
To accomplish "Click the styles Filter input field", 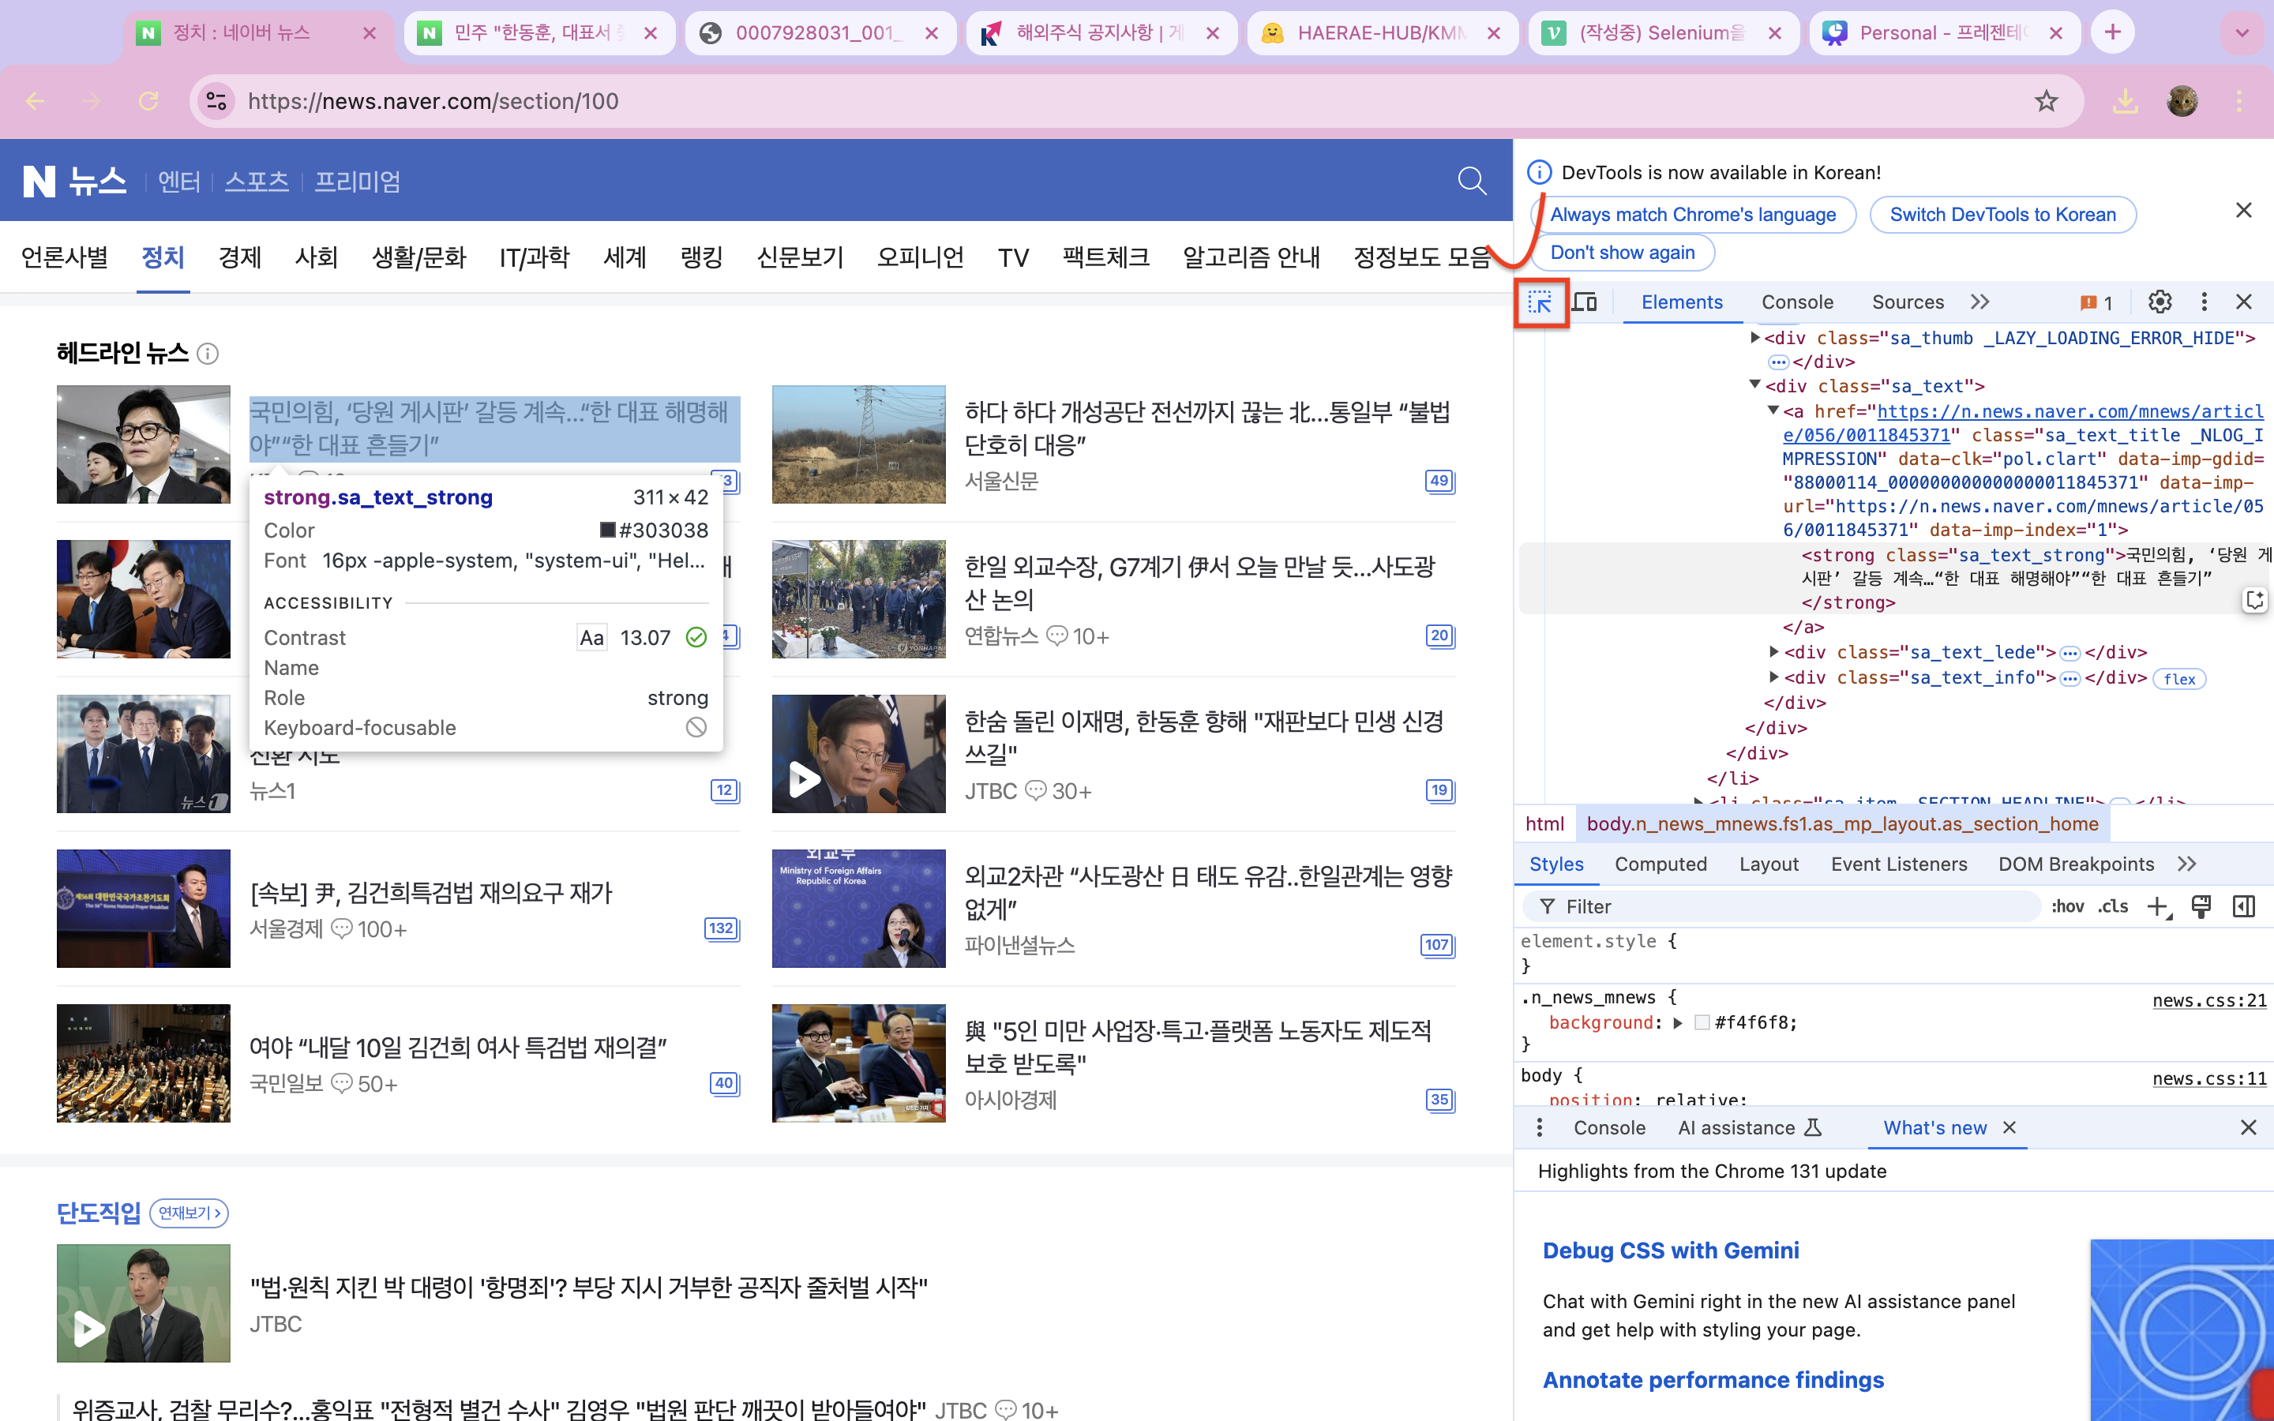I will point(1781,907).
